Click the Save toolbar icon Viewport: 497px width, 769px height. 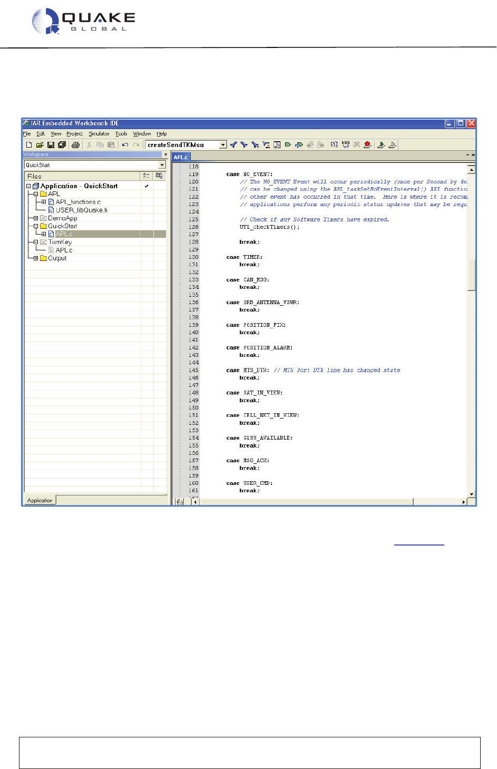click(51, 144)
